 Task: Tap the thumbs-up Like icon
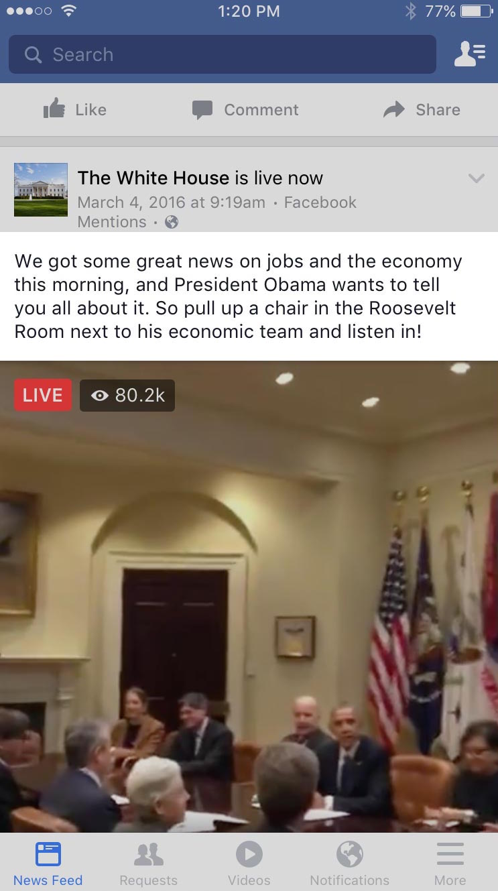click(54, 109)
